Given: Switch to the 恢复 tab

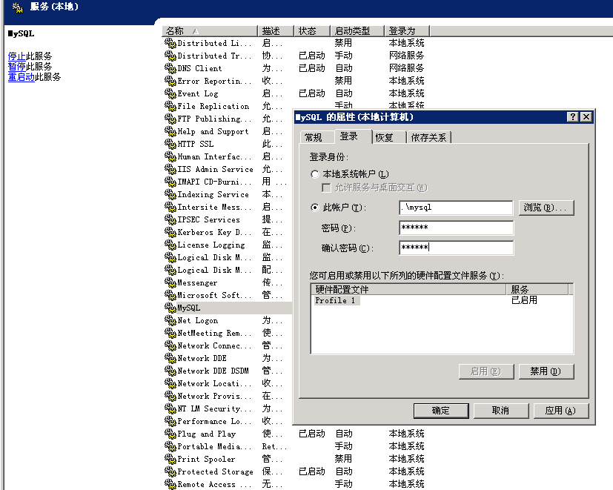Looking at the screenshot, I should (x=388, y=137).
